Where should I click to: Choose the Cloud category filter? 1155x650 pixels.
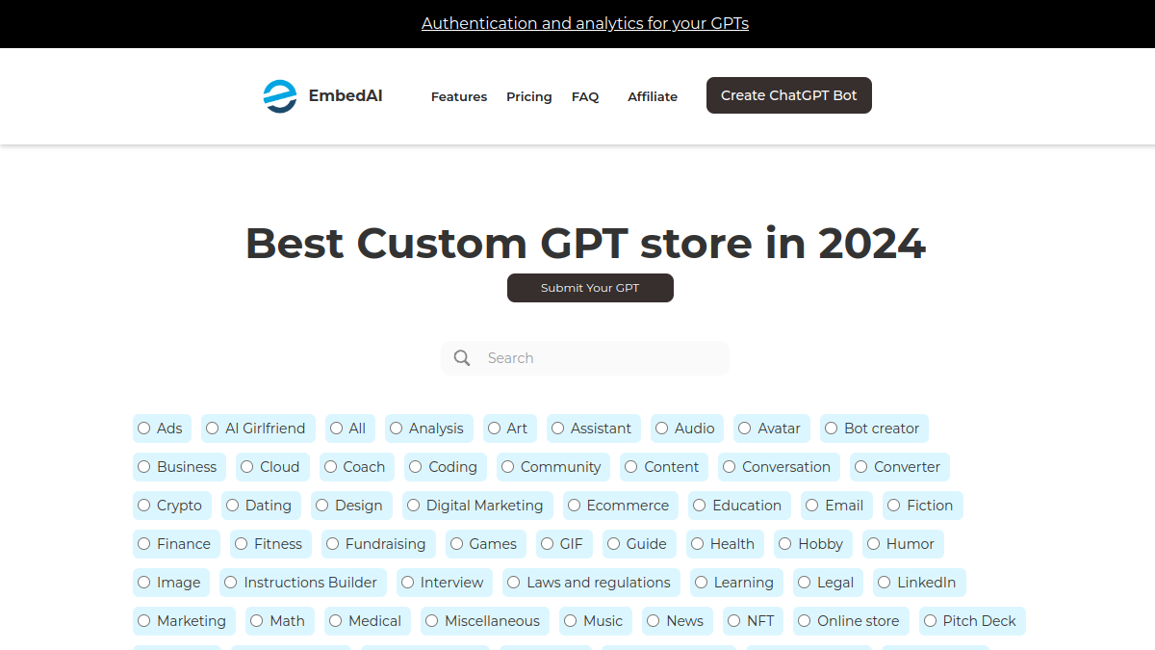click(x=273, y=467)
